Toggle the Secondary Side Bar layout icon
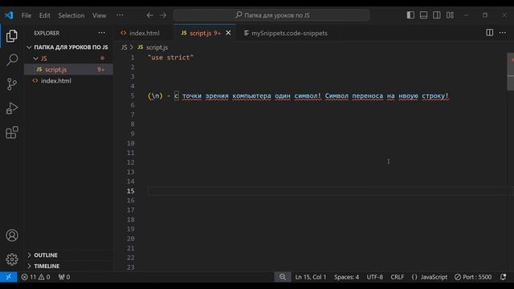 pyautogui.click(x=437, y=15)
